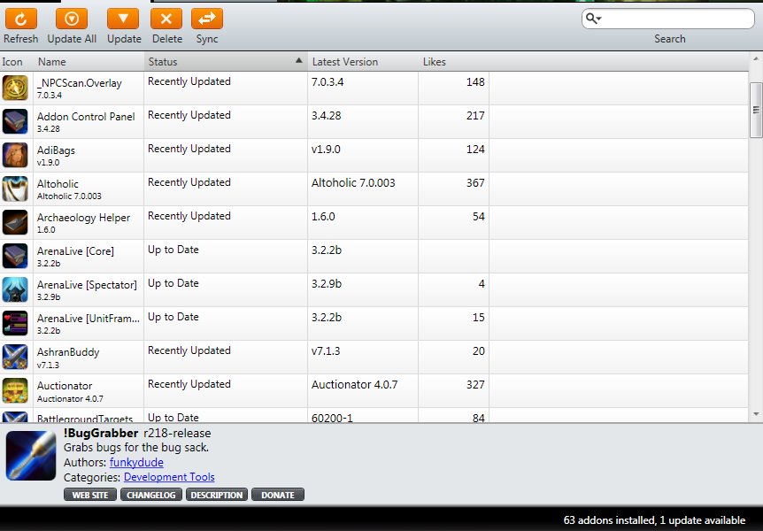Select the Altoholic addon name
Viewport: 763px width, 531px height.
point(58,184)
